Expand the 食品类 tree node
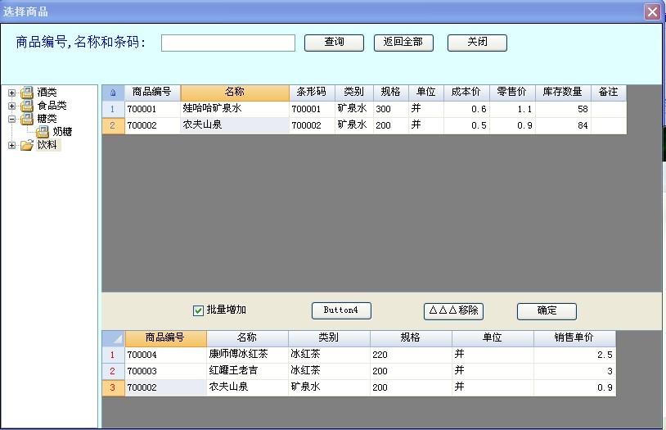The height and width of the screenshot is (430, 666). click(x=12, y=106)
